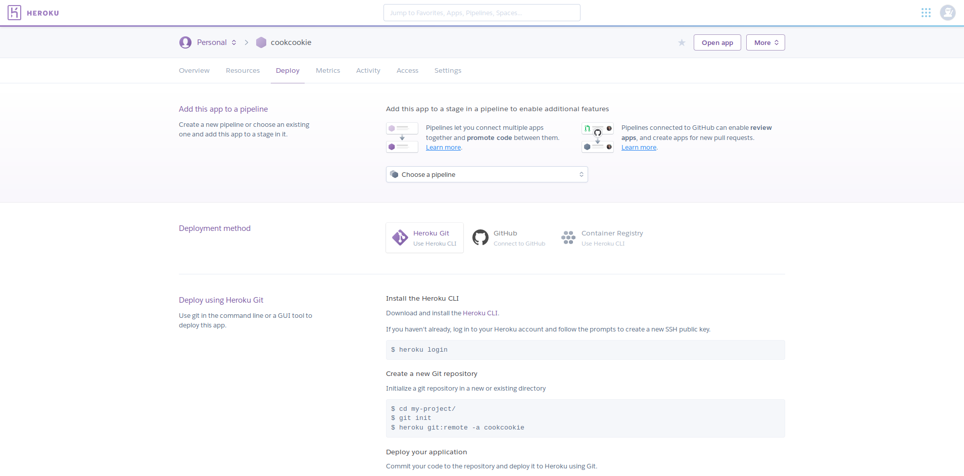Image resolution: width=964 pixels, height=476 pixels.
Task: Open the apps grid menu icon
Action: click(926, 13)
